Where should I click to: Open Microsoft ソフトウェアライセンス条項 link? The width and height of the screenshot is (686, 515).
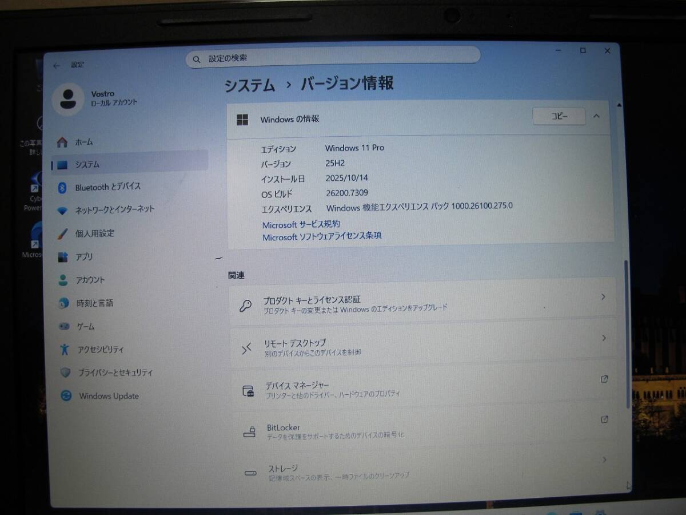pos(322,236)
